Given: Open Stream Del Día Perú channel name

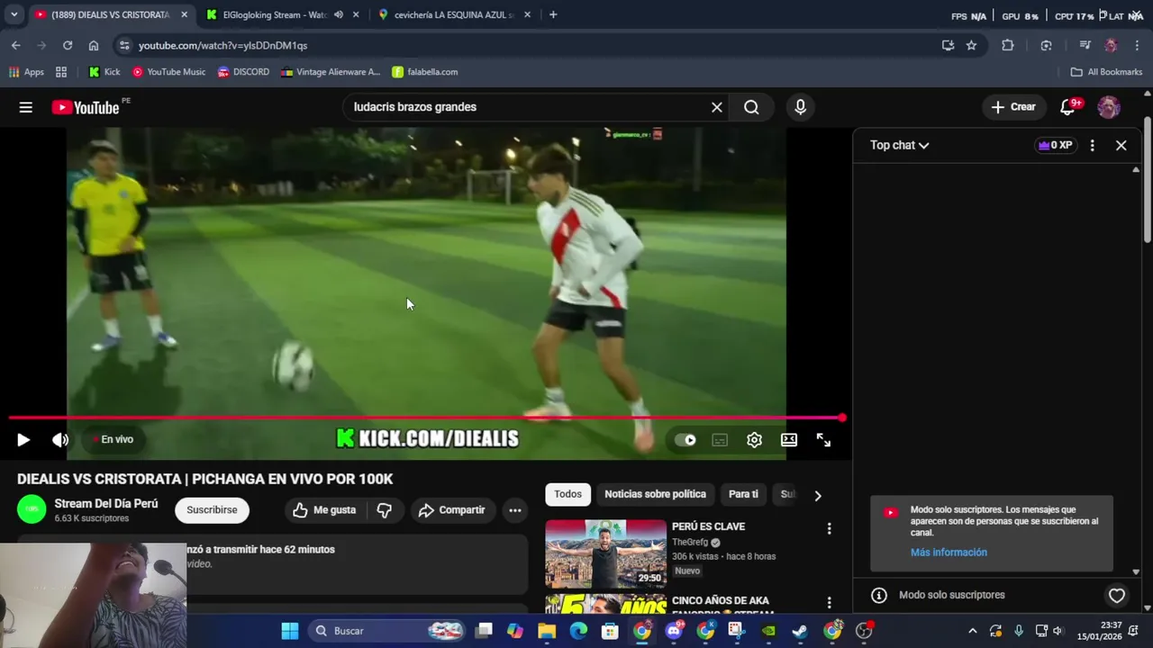Looking at the screenshot, I should (x=106, y=504).
